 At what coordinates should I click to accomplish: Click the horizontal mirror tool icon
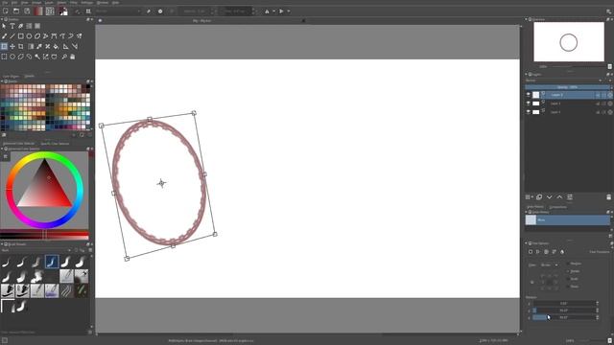(267, 11)
